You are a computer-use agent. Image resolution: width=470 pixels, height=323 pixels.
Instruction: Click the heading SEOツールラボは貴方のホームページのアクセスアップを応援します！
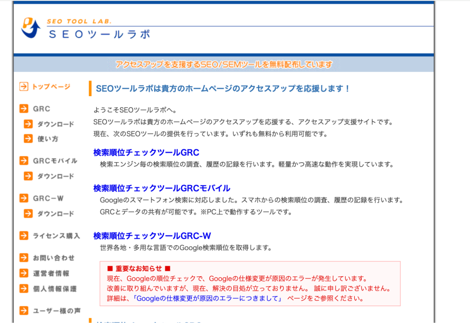223,88
